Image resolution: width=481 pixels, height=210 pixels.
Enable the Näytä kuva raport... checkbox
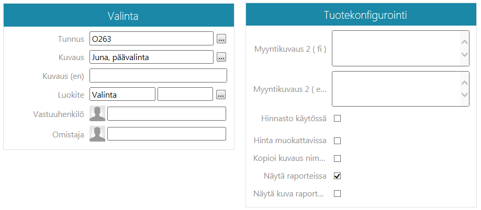point(338,194)
